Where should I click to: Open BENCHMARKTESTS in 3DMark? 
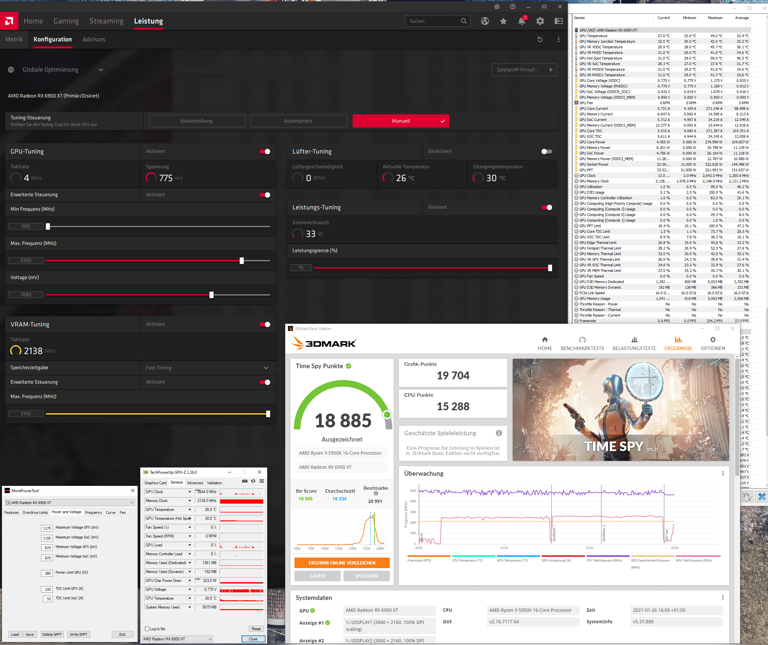[582, 344]
